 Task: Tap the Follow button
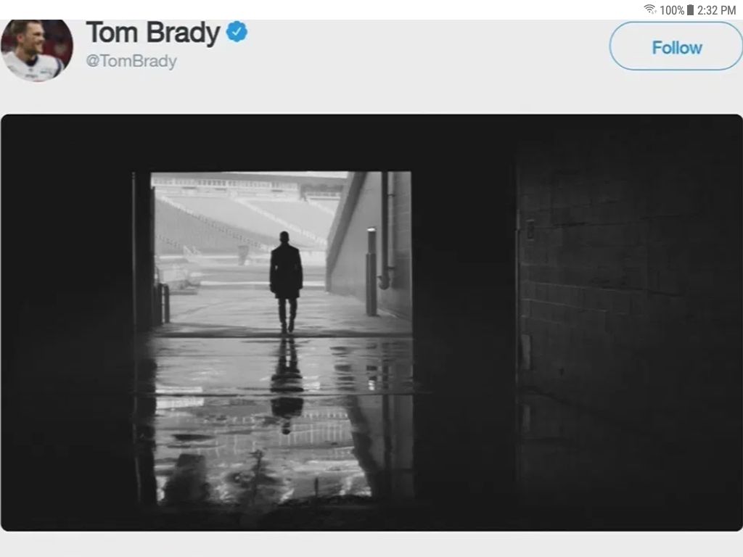(x=676, y=47)
